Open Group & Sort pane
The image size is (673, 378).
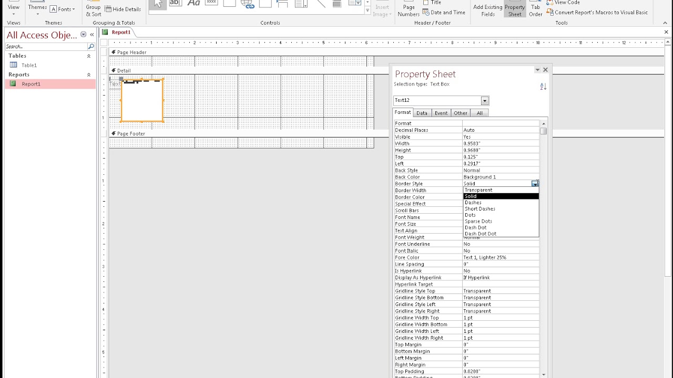click(93, 8)
